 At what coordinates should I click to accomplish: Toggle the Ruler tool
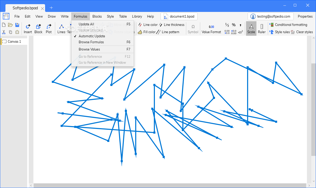coord(262,29)
